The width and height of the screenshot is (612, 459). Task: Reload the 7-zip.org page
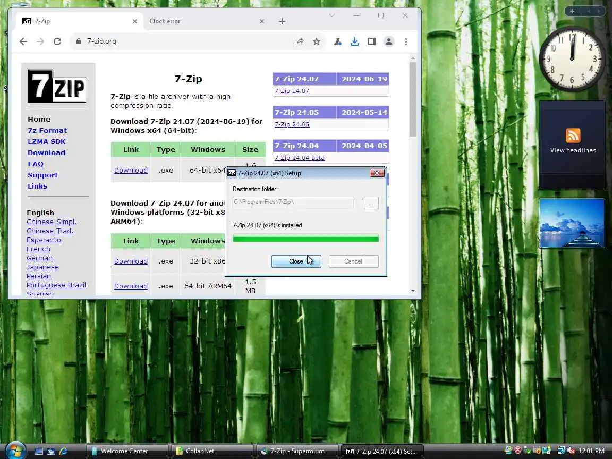pos(57,41)
